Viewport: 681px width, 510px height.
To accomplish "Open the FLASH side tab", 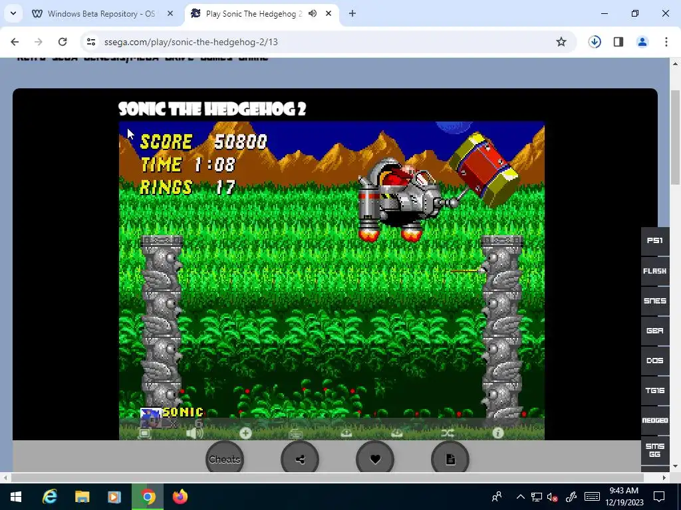I will pyautogui.click(x=655, y=271).
